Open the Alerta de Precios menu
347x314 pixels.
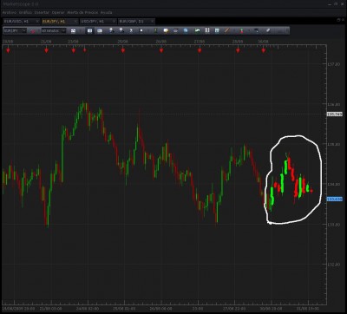click(82, 13)
